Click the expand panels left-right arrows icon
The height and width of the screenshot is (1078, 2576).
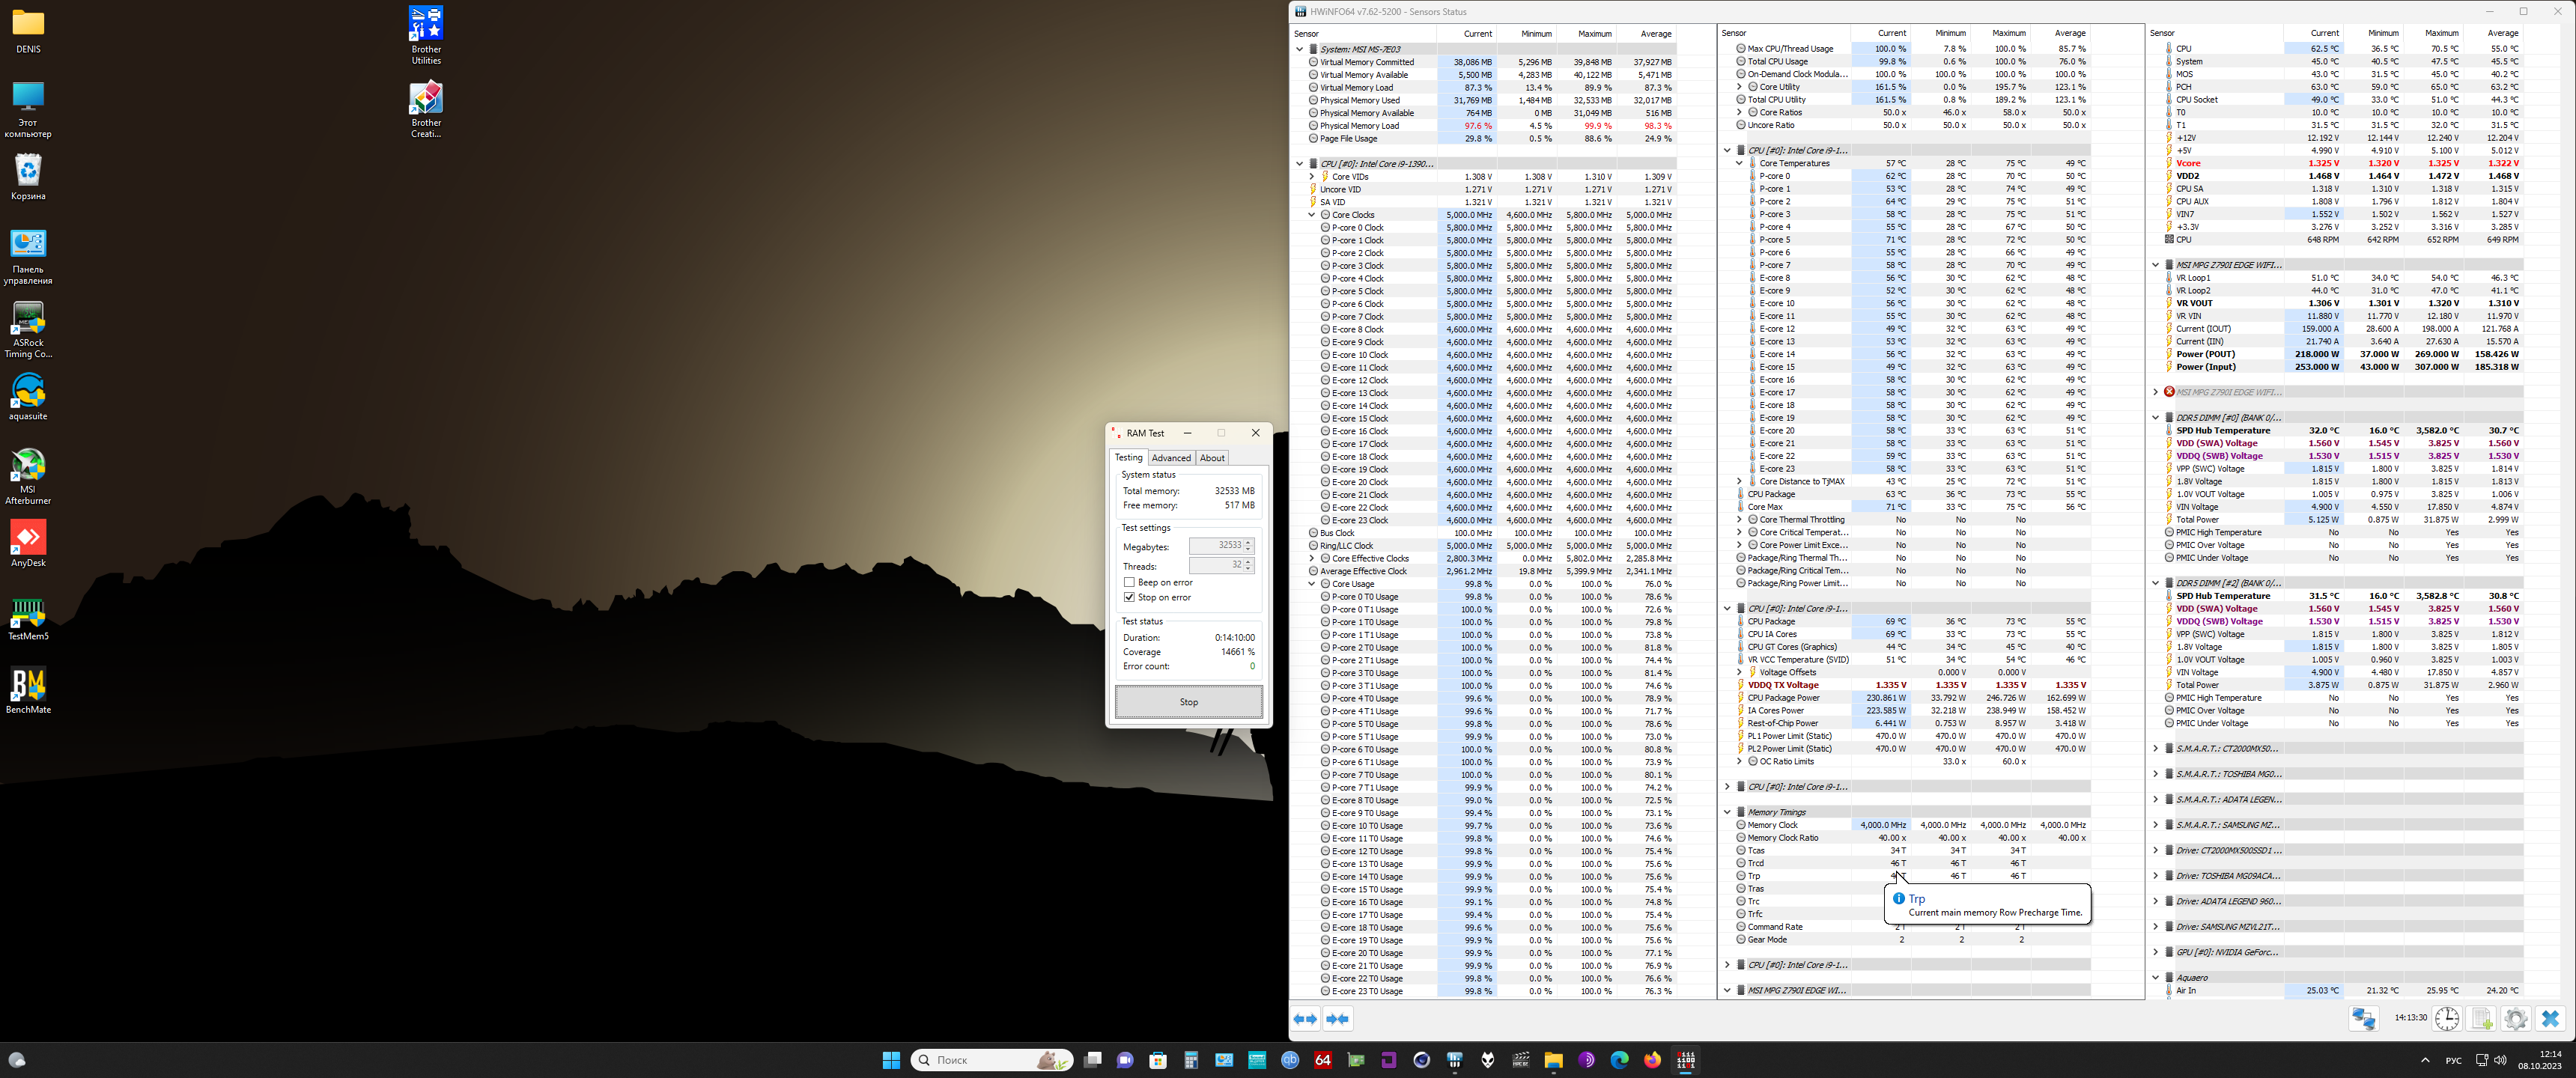[x=1305, y=1019]
